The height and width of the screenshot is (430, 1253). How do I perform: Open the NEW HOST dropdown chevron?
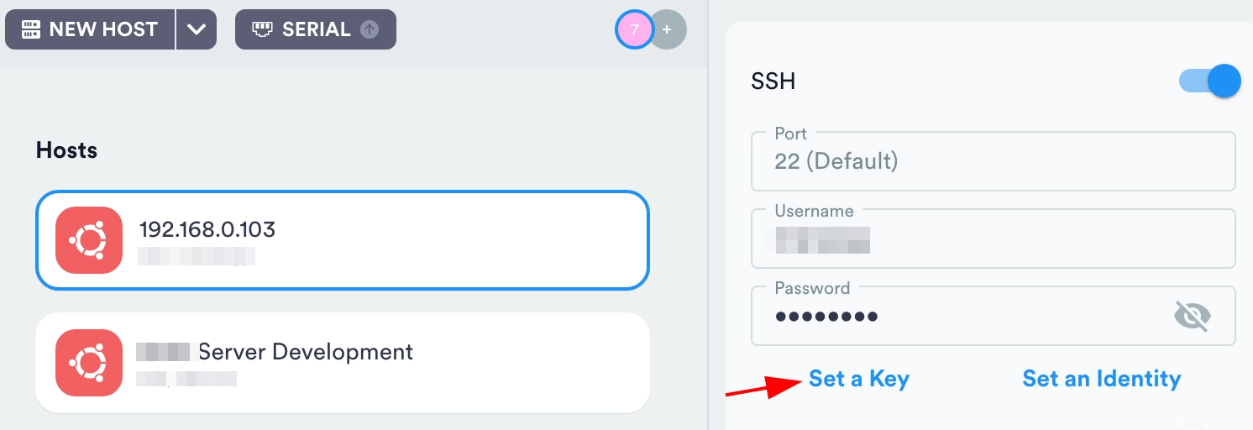click(x=197, y=29)
